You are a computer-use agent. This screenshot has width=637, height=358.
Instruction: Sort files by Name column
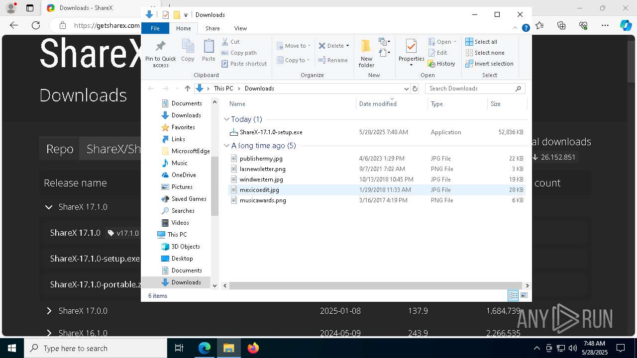tap(291, 104)
